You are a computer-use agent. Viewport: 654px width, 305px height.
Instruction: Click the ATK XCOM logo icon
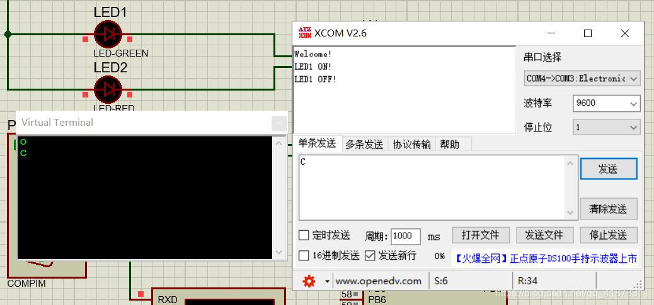305,33
